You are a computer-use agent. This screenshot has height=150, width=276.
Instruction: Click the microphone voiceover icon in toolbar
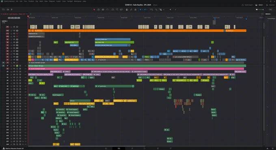pos(12,9)
